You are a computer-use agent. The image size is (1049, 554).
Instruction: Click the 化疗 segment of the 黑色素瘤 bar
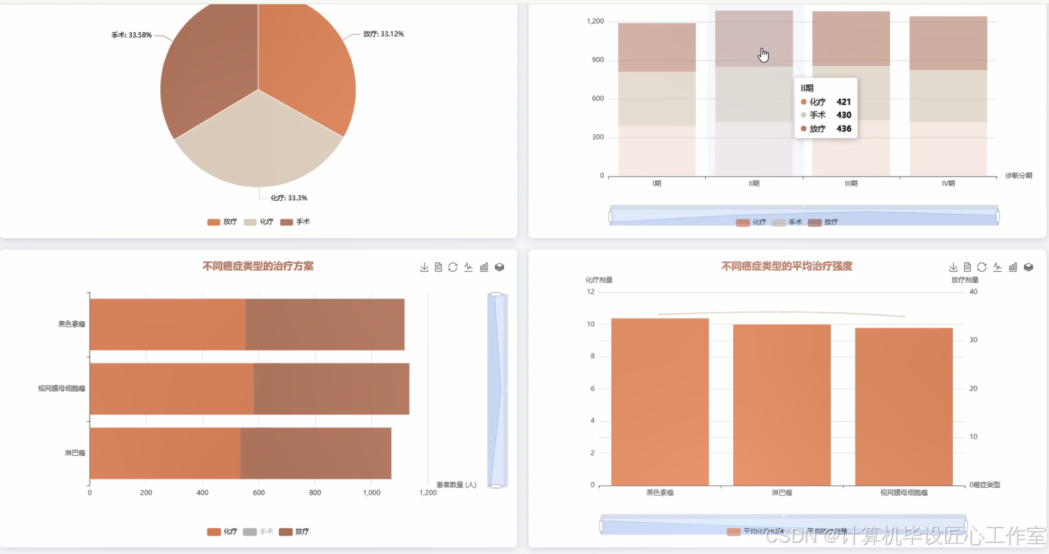[168, 324]
